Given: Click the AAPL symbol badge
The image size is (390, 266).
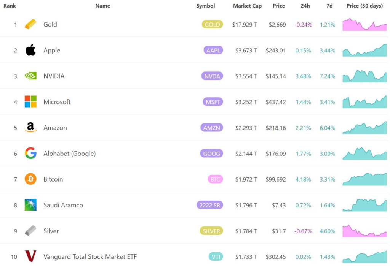Looking at the screenshot, I should coord(213,50).
